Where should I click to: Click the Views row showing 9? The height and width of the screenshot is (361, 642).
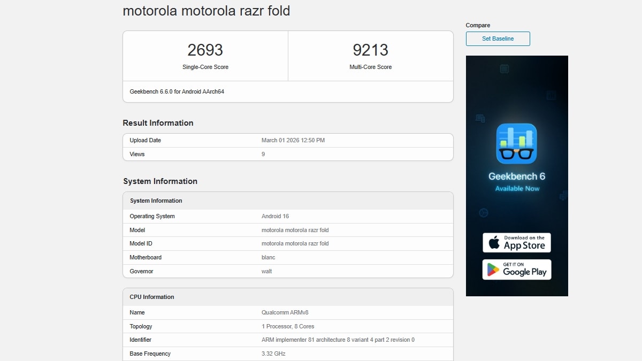tap(261, 154)
